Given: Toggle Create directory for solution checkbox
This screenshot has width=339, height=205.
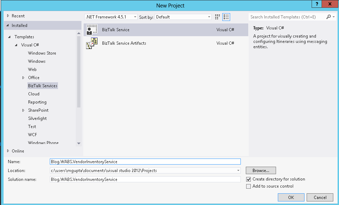Looking at the screenshot, I should [x=248, y=179].
